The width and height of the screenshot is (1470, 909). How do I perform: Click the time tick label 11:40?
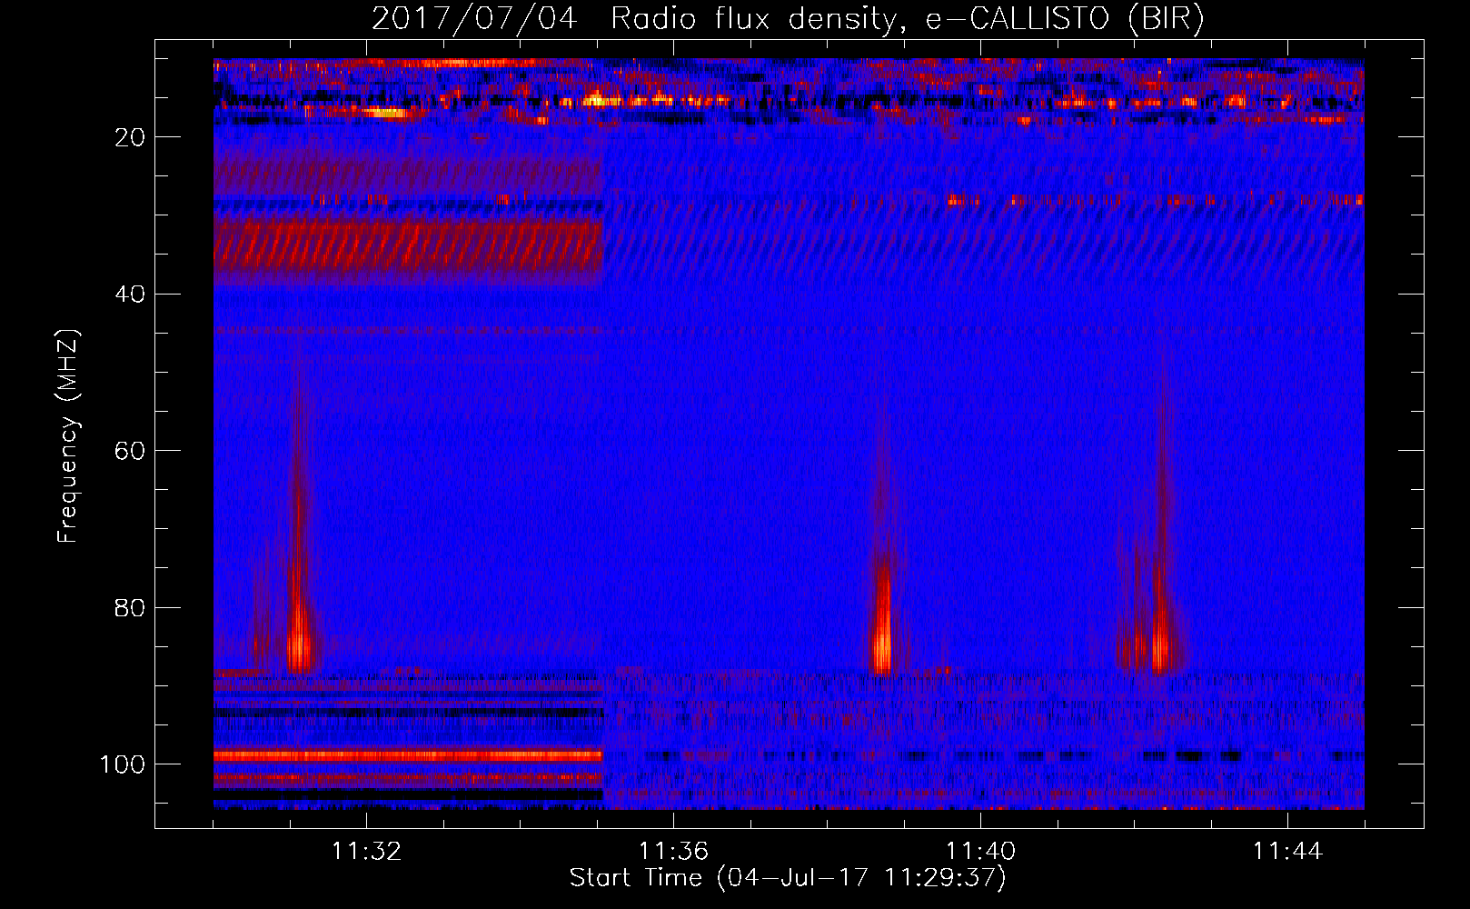click(980, 852)
